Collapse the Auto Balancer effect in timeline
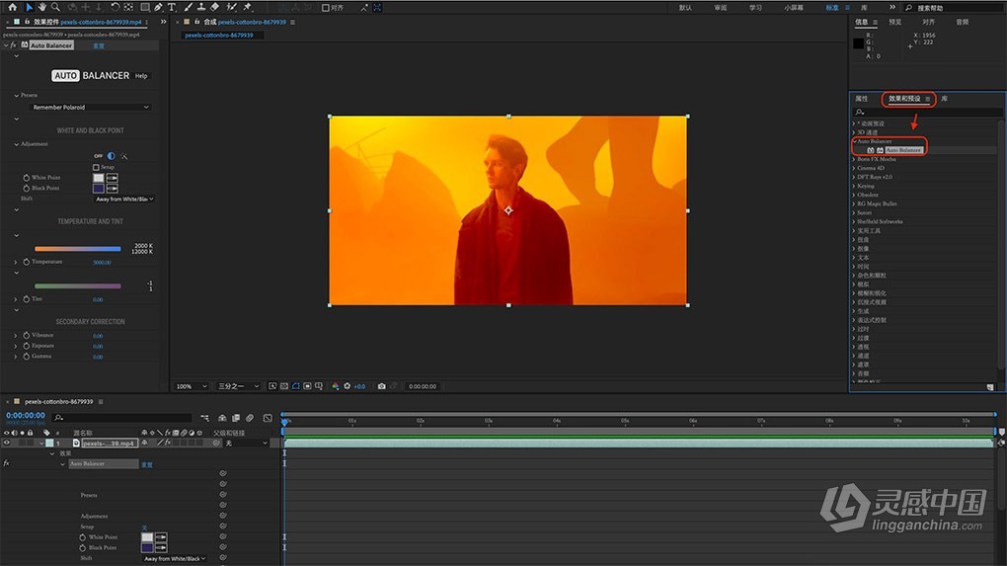Screen dimensions: 1007x566 (x=62, y=464)
